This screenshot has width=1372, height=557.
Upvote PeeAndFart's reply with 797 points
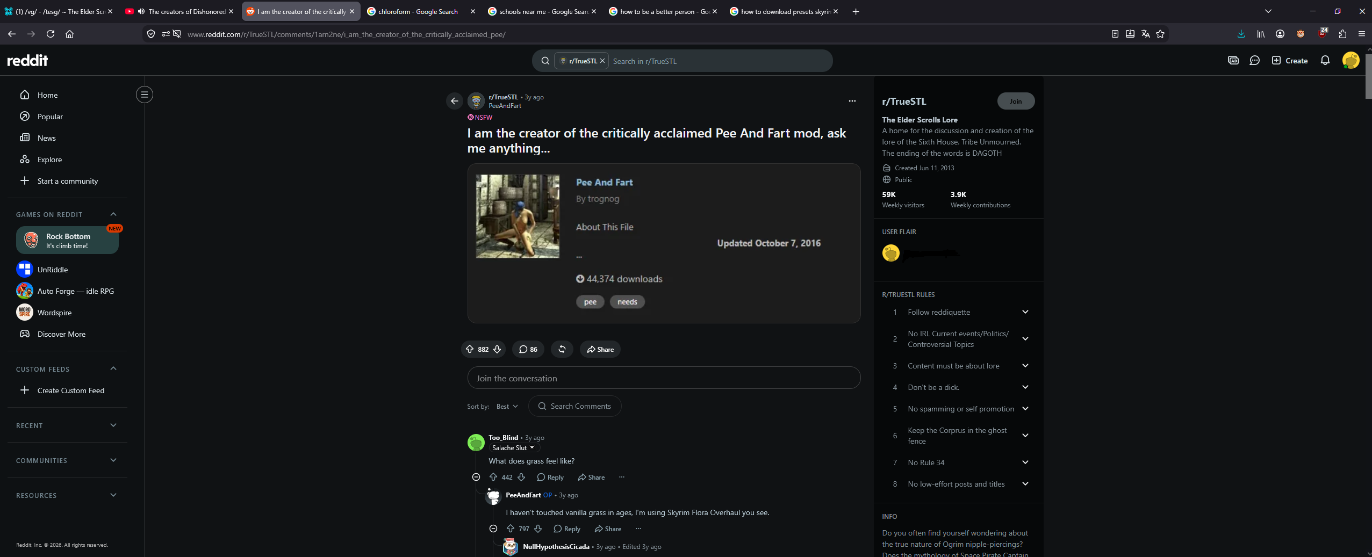coord(511,529)
